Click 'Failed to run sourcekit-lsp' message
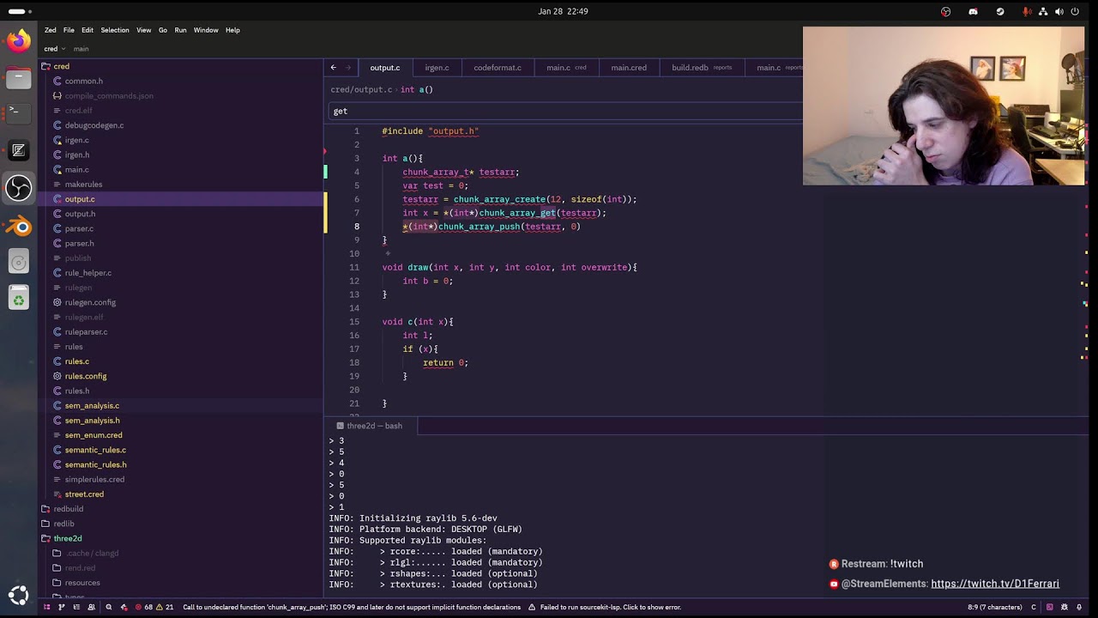Image resolution: width=1098 pixels, height=618 pixels. [x=604, y=607]
